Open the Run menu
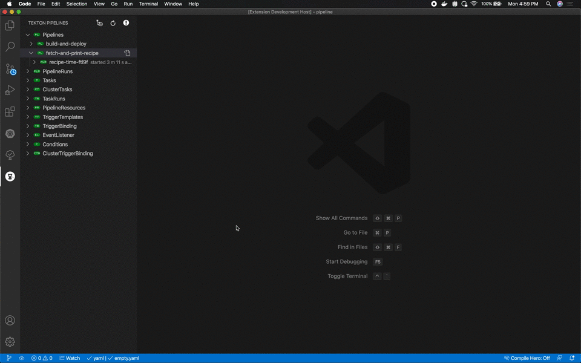 [128, 4]
